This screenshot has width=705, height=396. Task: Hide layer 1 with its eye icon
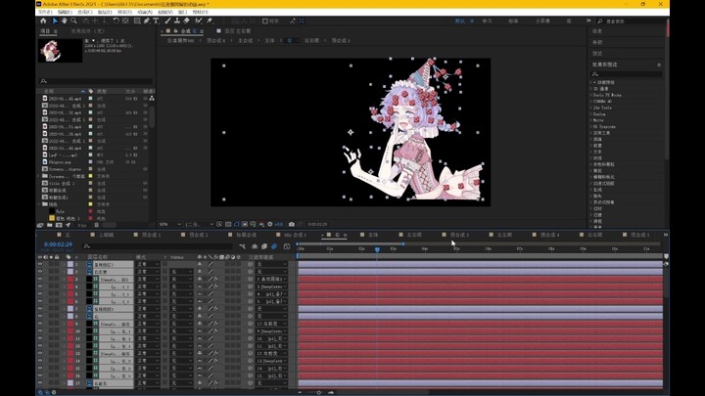[x=40, y=264]
